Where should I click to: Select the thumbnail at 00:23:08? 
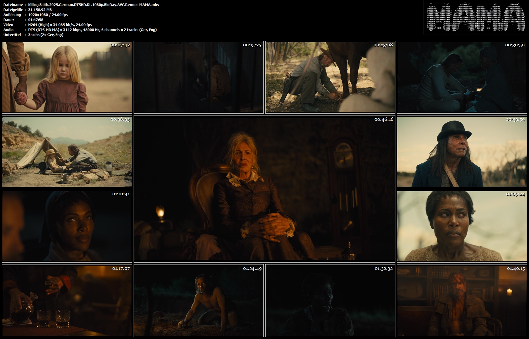[330, 77]
